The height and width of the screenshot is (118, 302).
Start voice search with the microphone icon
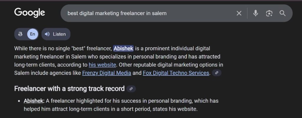point(255,13)
